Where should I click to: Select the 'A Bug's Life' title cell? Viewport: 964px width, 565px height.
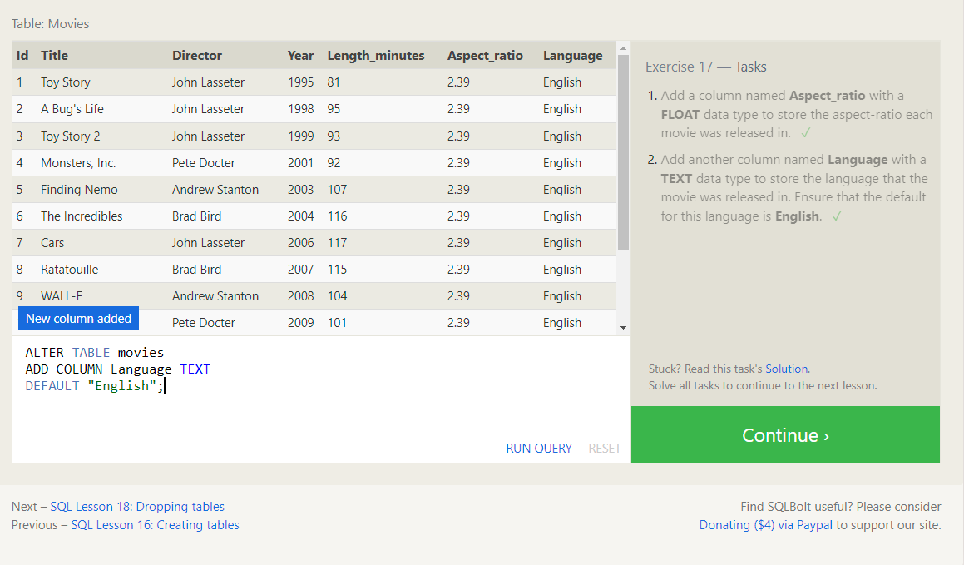(72, 109)
